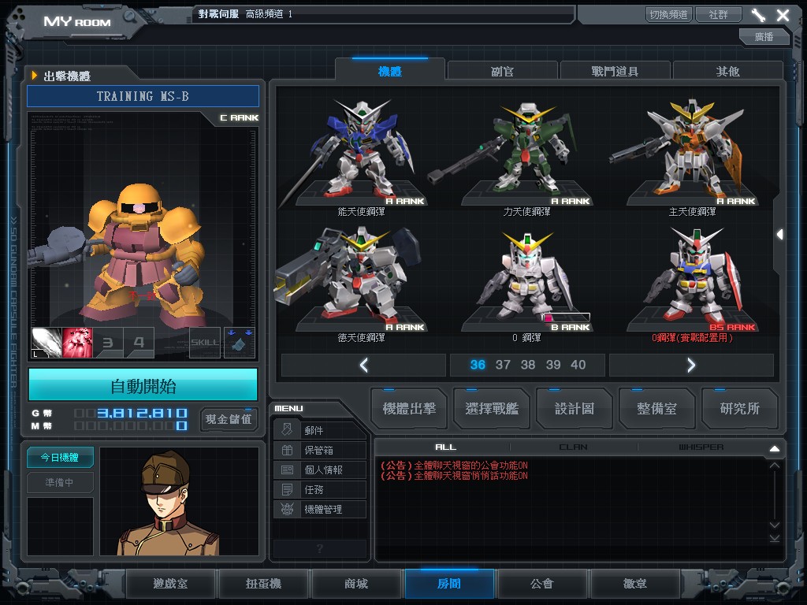Viewport: 807px width, 605px height.
Task: Click the 廣播 broadcast button
Action: pos(764,36)
